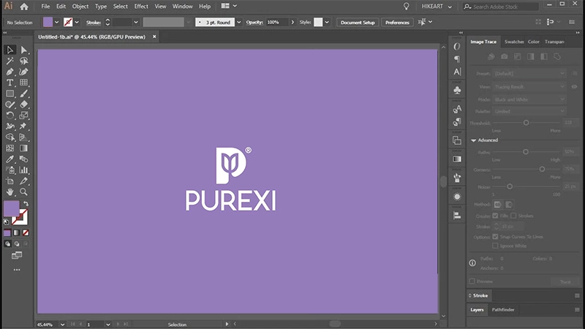Select the Eraser tool
The image size is (585, 329).
tap(23, 105)
